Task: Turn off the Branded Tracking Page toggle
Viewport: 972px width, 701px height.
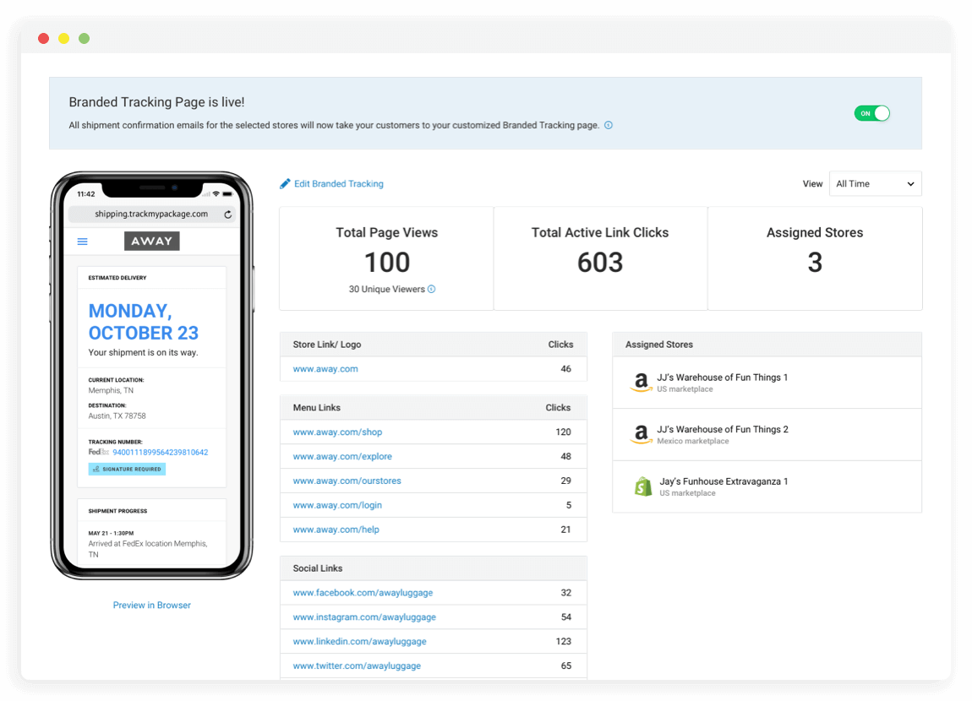Action: pos(871,113)
